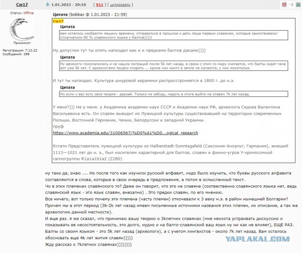The width and height of the screenshot is (302, 253).
Task: Click the line starting ну таки да, знаю
Action: pyautogui.click(x=168, y=173)
